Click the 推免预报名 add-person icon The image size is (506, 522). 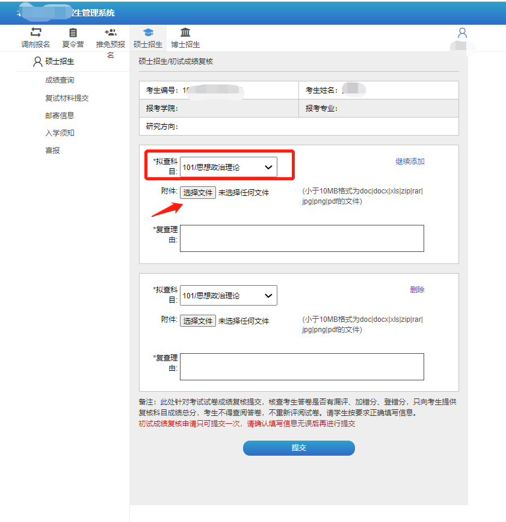click(x=110, y=33)
